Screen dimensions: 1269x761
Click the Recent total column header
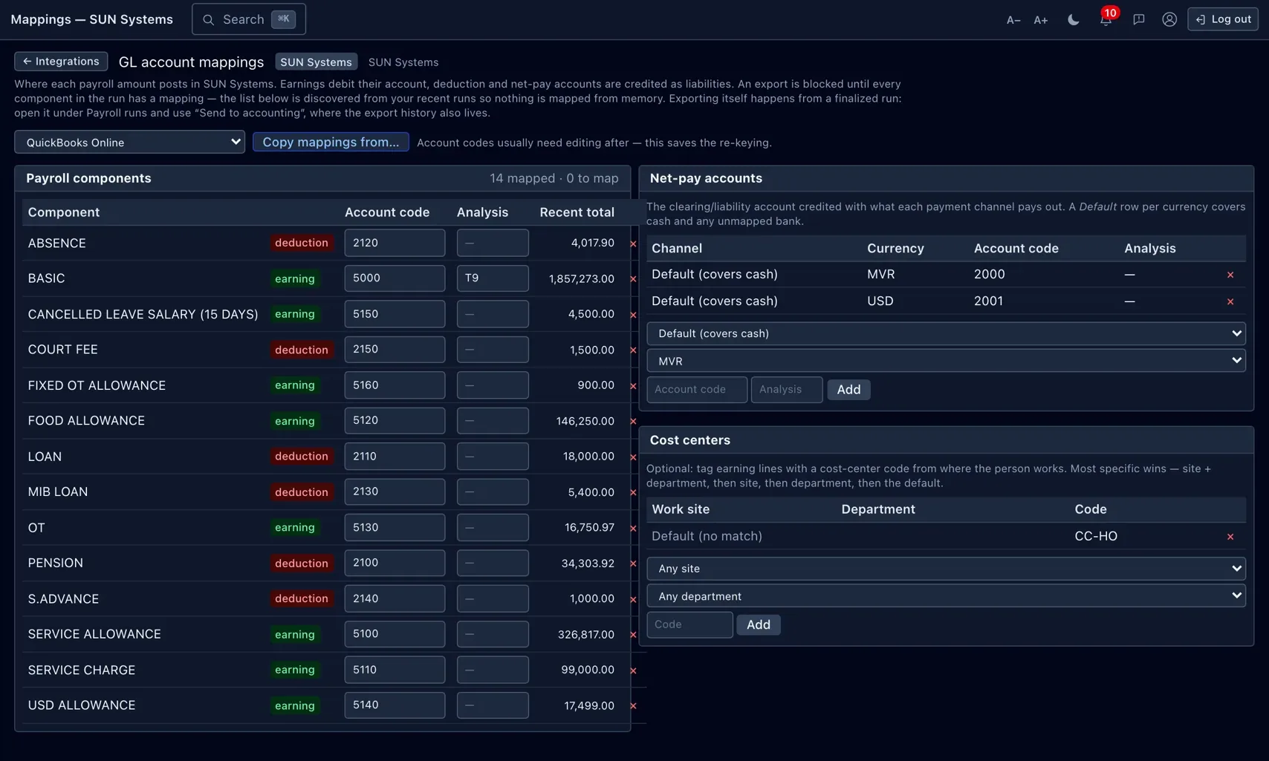[577, 212]
